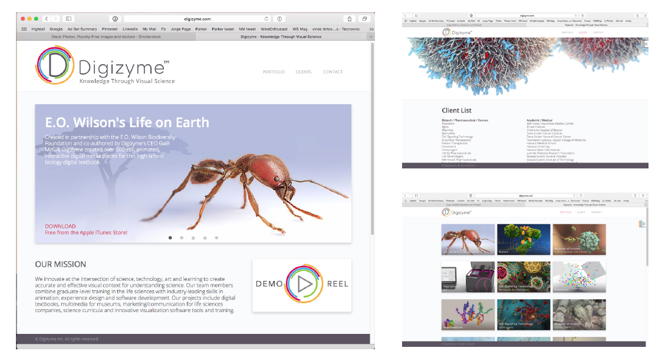Screen dimensions: 665x361
Task: Open the Biomodels portfolio thumbnail
Action: pyautogui.click(x=579, y=277)
